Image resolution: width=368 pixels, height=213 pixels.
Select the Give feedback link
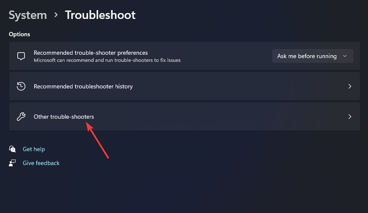click(x=41, y=163)
